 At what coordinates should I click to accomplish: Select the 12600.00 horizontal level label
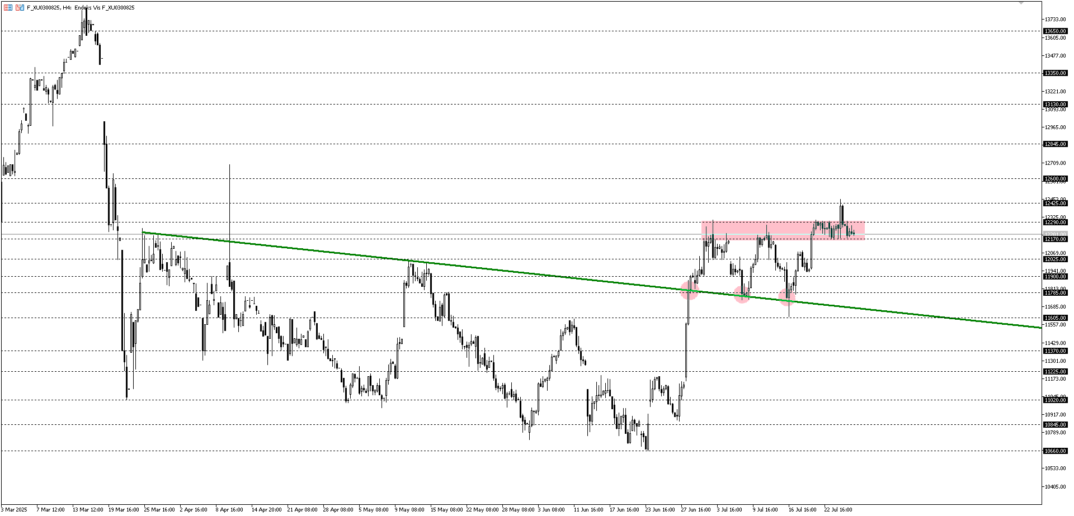(1056, 178)
